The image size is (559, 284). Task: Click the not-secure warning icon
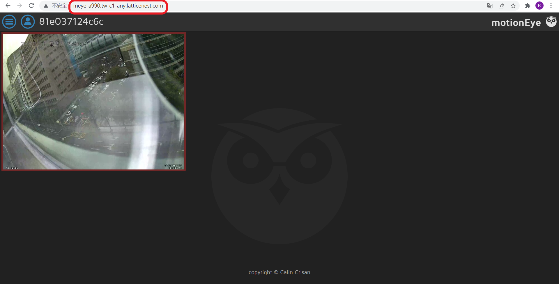click(x=46, y=6)
